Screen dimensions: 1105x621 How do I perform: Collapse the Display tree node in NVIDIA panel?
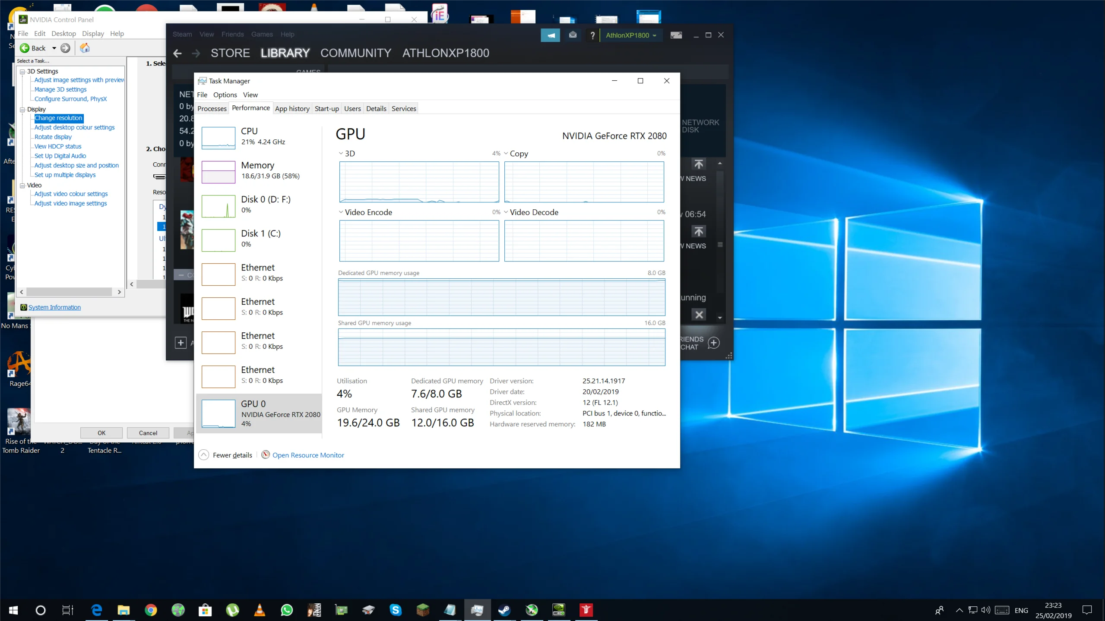click(x=22, y=110)
